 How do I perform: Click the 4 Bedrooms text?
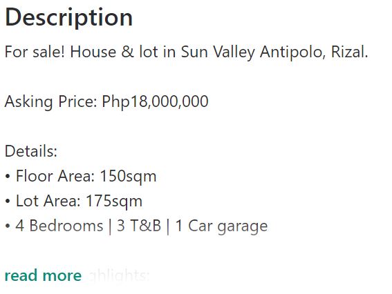(x=59, y=226)
